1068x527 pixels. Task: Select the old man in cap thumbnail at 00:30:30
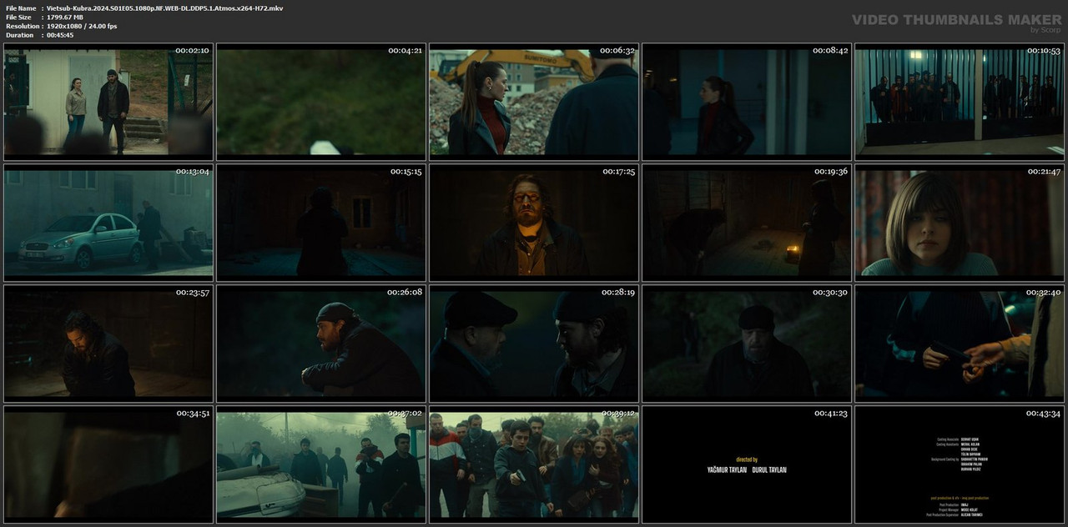pos(747,344)
